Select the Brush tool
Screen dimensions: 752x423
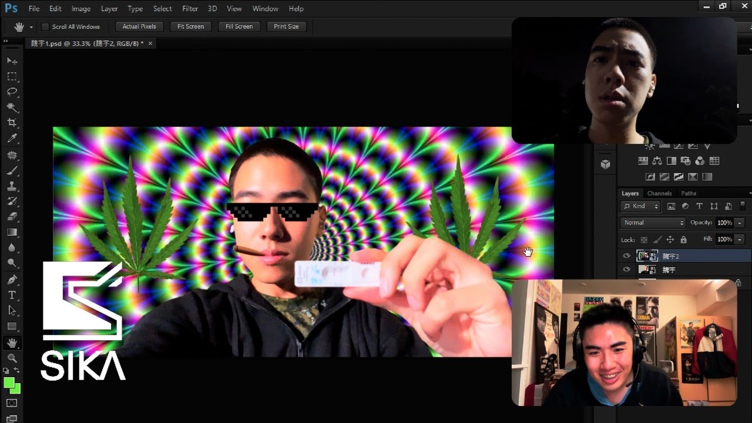[12, 171]
